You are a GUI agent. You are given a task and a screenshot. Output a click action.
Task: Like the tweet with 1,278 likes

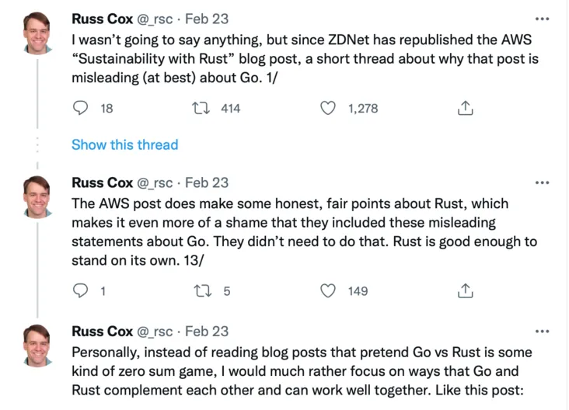(328, 108)
